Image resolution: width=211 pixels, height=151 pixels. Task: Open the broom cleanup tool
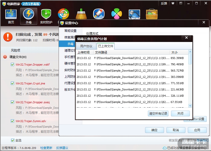(81, 14)
